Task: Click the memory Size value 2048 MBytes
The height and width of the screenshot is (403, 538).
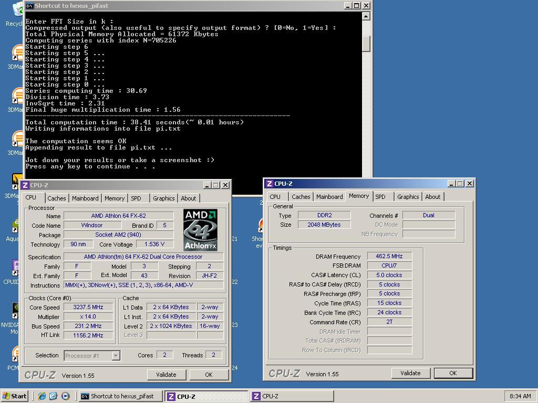Action: click(324, 225)
